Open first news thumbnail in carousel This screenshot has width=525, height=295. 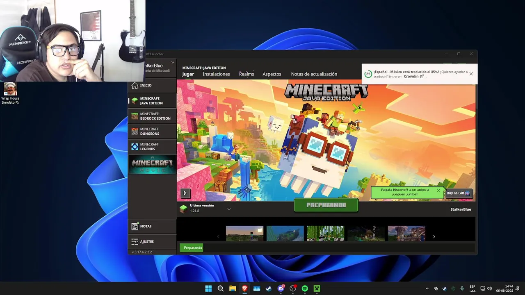pyautogui.click(x=244, y=234)
